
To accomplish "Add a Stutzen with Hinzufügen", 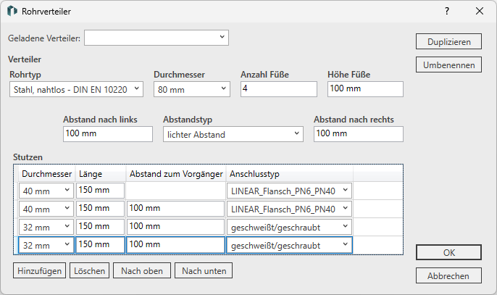I will [39, 270].
